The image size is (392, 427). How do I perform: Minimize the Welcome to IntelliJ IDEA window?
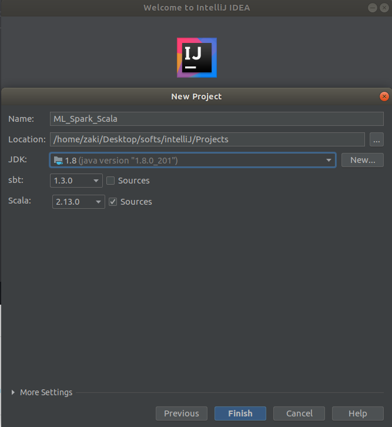click(x=372, y=8)
